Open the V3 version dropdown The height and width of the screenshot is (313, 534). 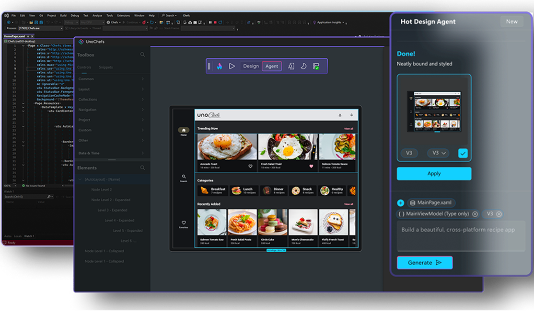(439, 153)
